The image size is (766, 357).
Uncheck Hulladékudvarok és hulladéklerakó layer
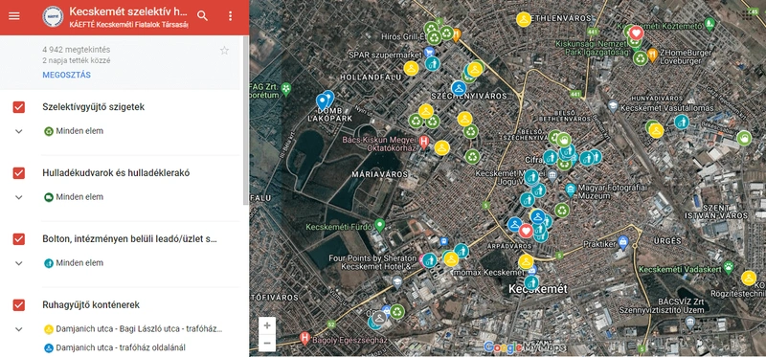coord(19,173)
